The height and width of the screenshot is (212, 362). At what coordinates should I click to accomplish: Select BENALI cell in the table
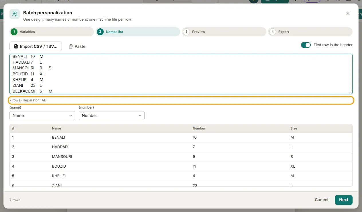click(58, 138)
